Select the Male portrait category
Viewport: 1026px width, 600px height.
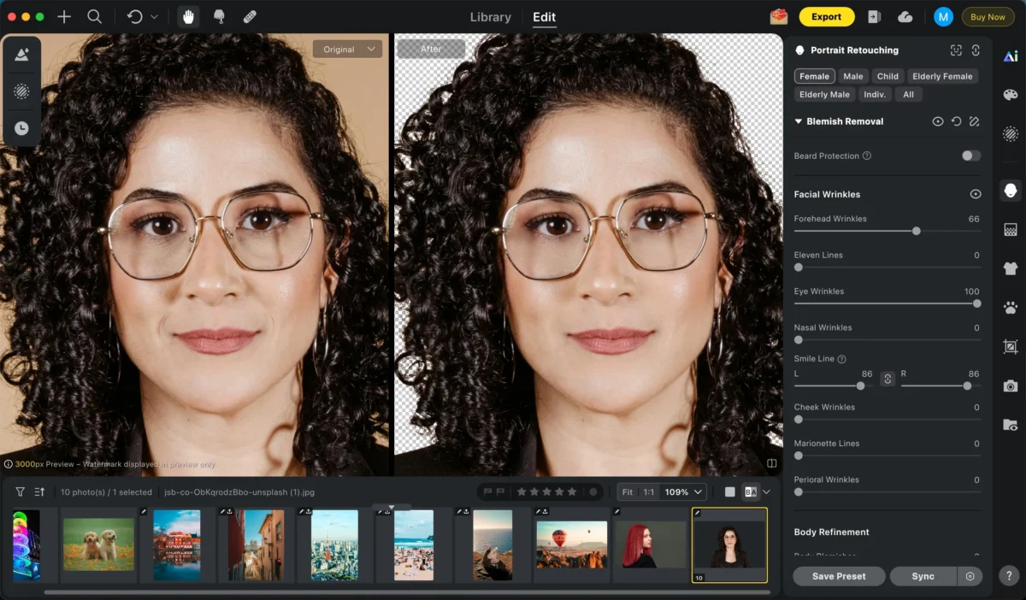(852, 76)
